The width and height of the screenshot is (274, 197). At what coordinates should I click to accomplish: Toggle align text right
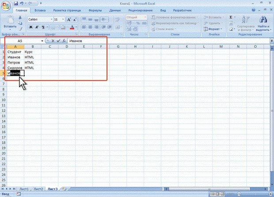pos(96,27)
